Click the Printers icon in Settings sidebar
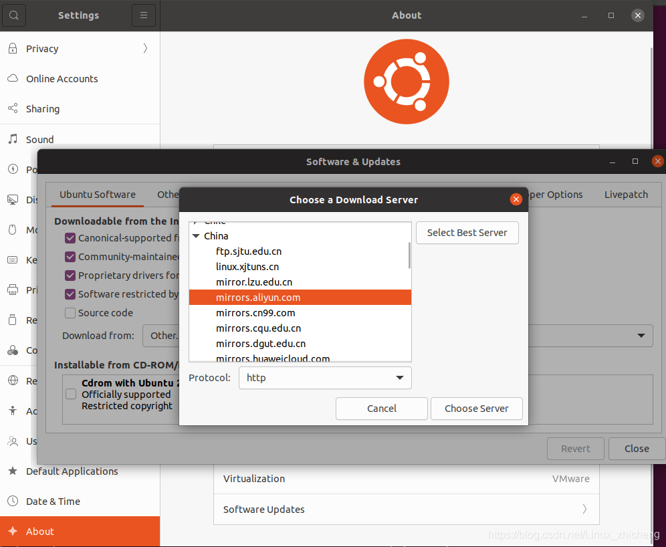The height and width of the screenshot is (547, 666). pos(13,290)
